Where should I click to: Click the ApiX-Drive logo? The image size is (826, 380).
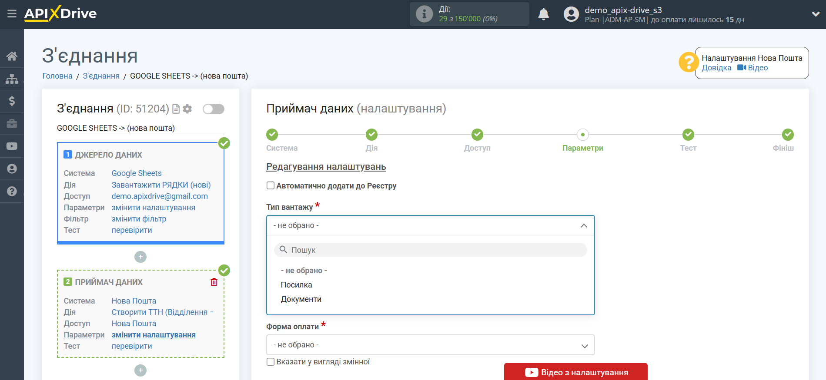pos(60,13)
